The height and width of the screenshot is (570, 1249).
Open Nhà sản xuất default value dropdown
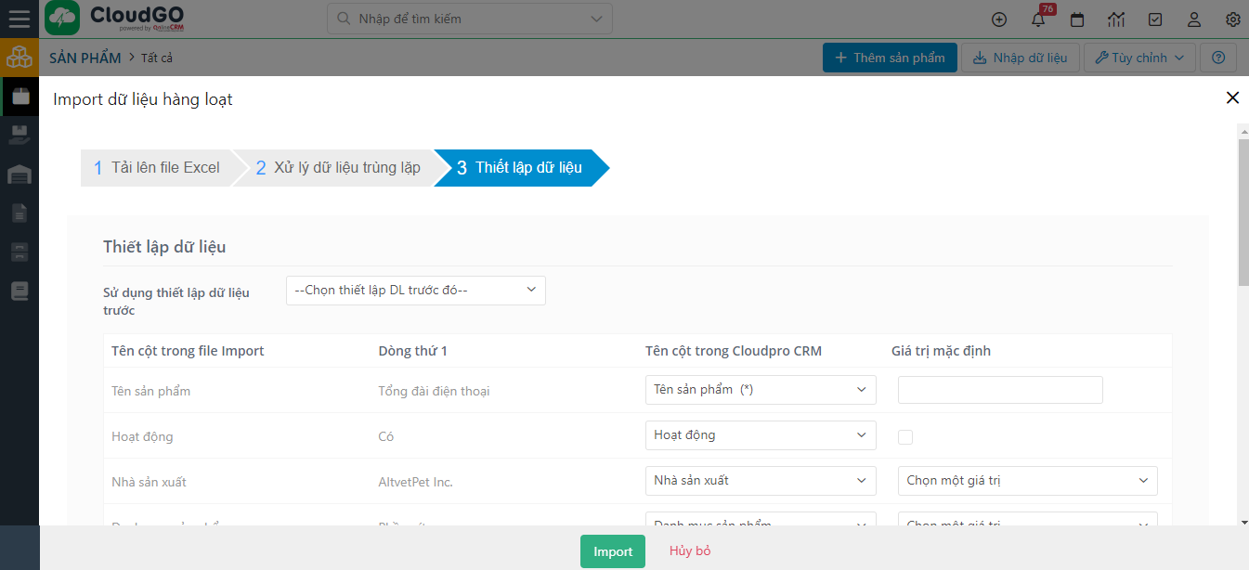1027,481
